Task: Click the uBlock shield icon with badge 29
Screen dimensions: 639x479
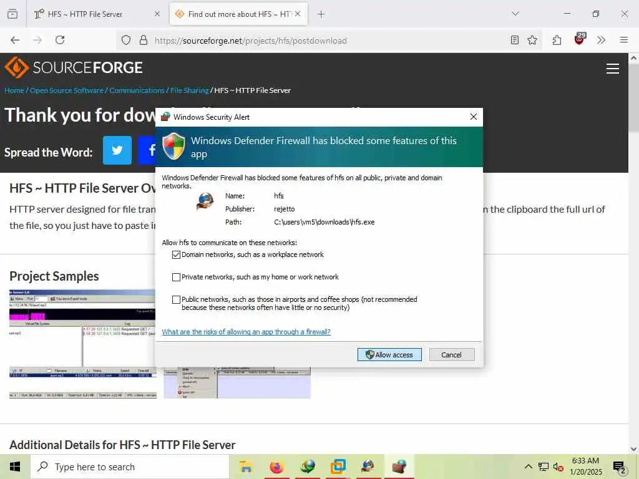Action: pos(580,39)
